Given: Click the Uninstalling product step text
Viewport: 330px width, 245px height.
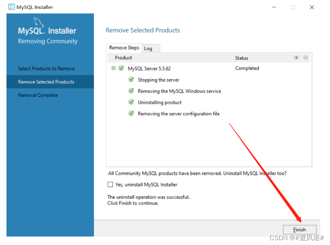Looking at the screenshot, I should (160, 102).
